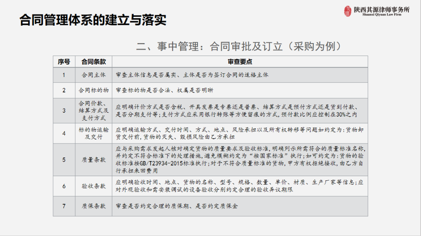The height and width of the screenshot is (236, 421).
Task: Click the serial number 5 cell
Action: click(64, 160)
